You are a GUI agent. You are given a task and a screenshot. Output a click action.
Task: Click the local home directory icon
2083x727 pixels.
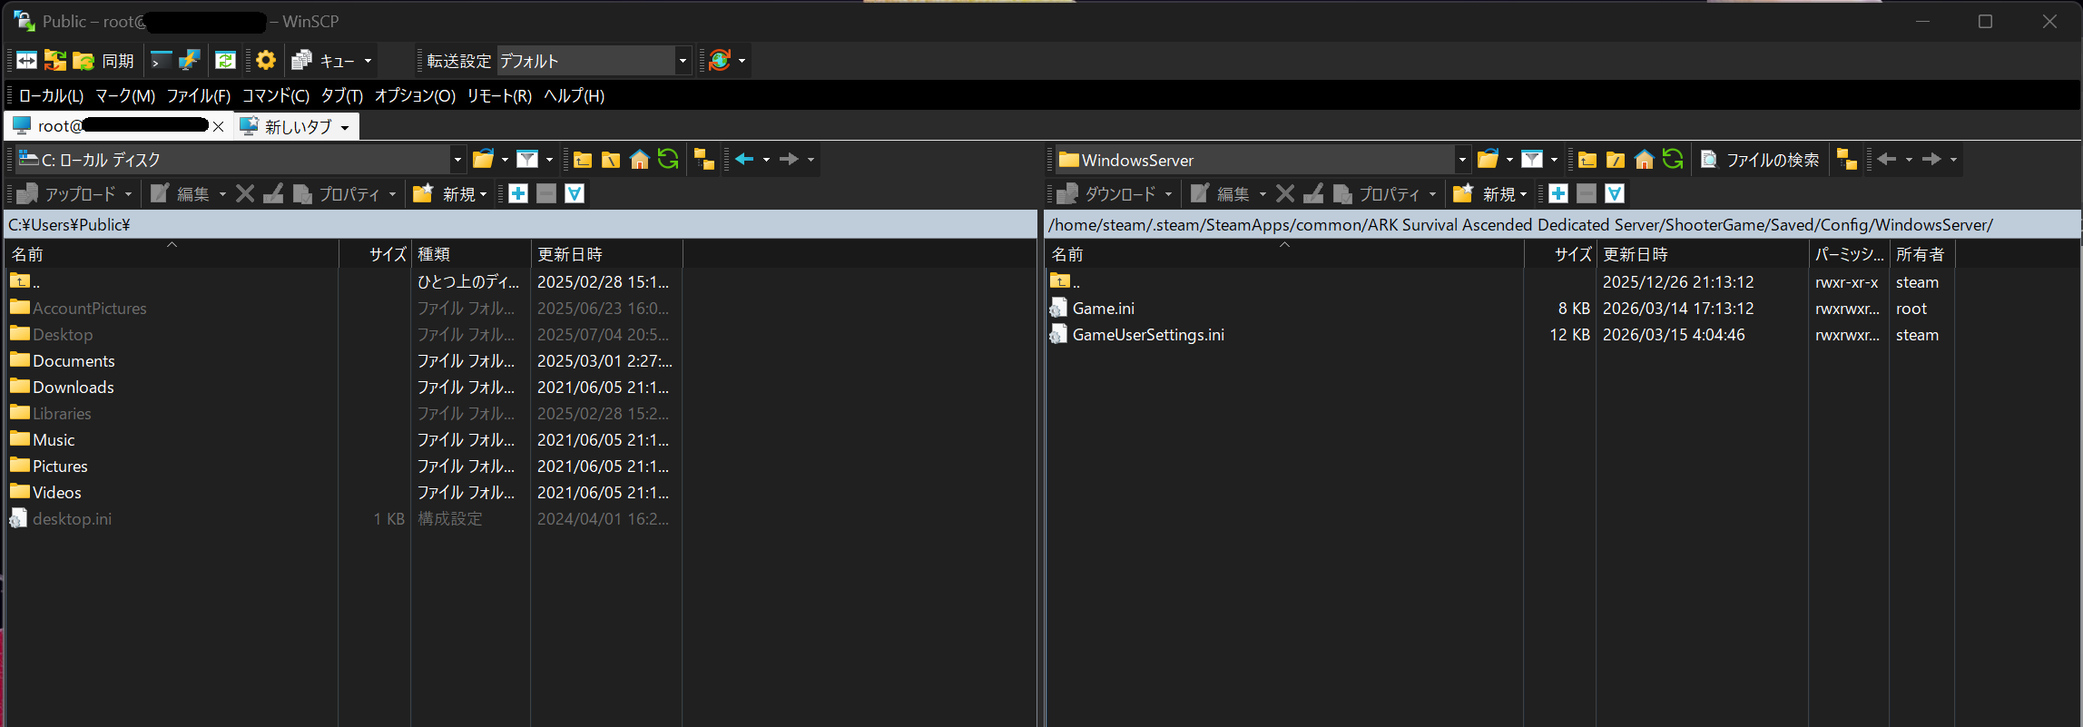tap(640, 160)
